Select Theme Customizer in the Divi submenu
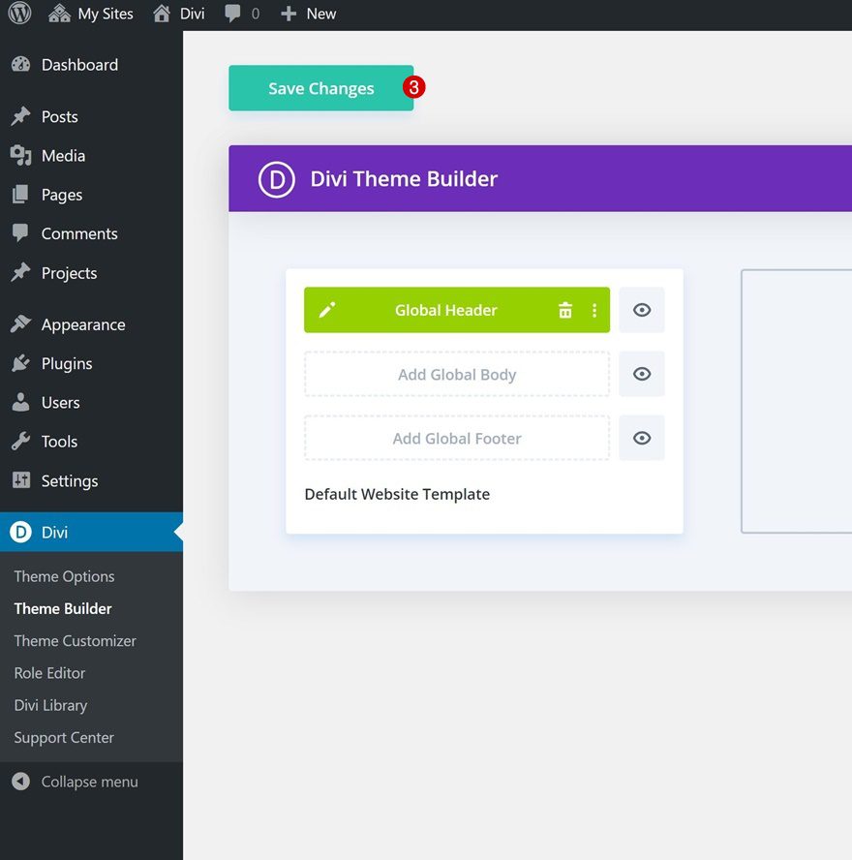 [75, 640]
